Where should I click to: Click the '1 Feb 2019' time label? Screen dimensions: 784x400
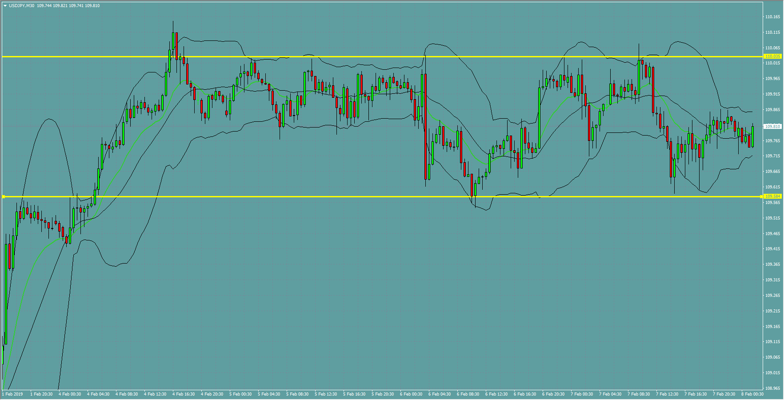tap(12, 394)
